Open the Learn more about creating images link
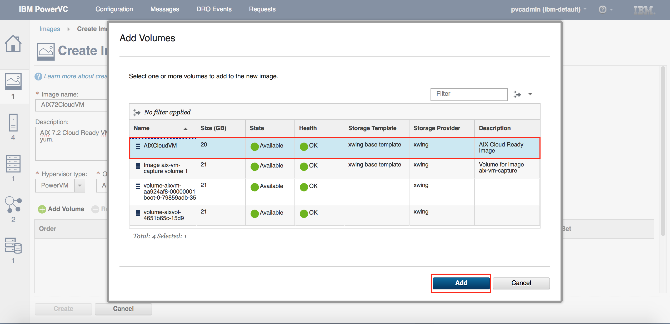The width and height of the screenshot is (670, 324). [x=76, y=76]
